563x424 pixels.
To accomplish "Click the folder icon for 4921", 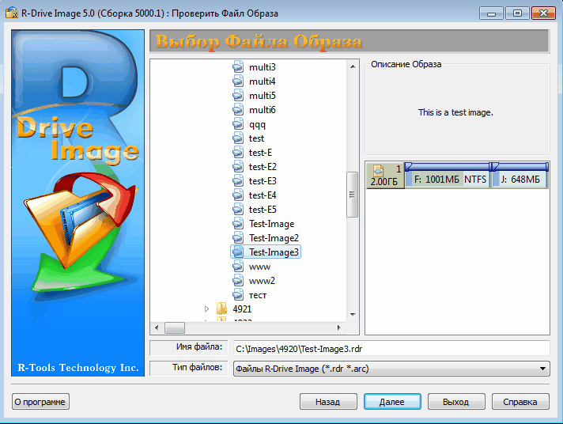I will [x=222, y=309].
